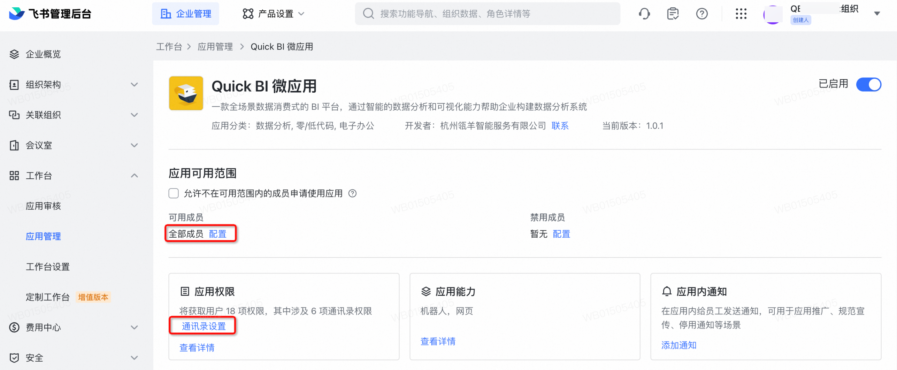Screen dimensions: 897x370
Task: Click the 企业概览 layers icon
Action: (14, 54)
